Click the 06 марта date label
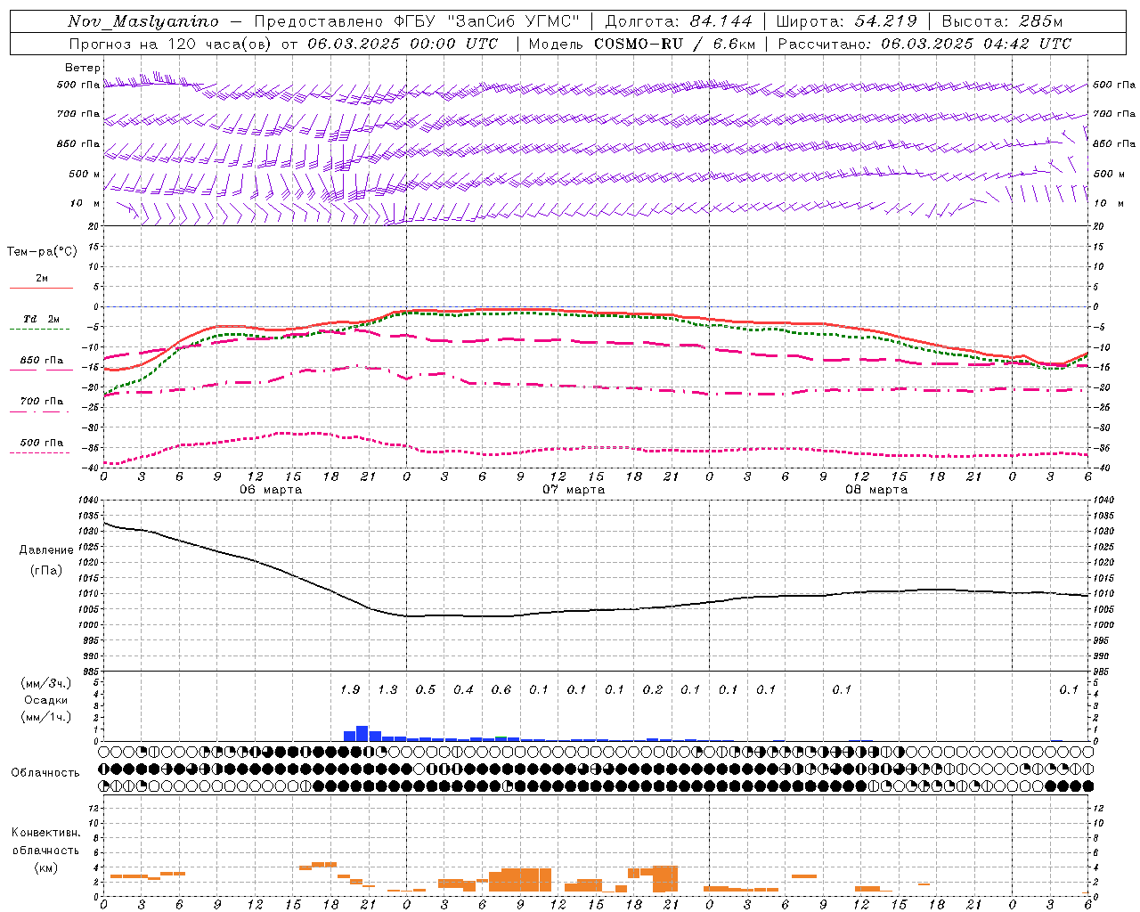Viewport: 1140px width, 912px height. tap(271, 490)
